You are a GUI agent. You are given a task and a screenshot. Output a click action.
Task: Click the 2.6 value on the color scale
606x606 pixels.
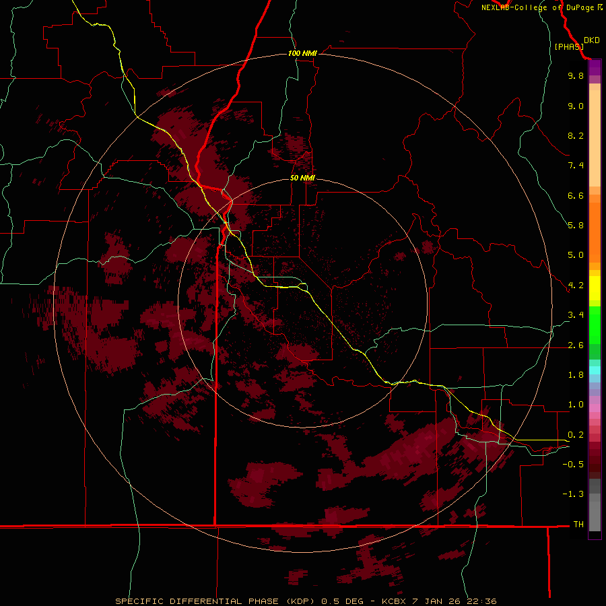point(576,345)
